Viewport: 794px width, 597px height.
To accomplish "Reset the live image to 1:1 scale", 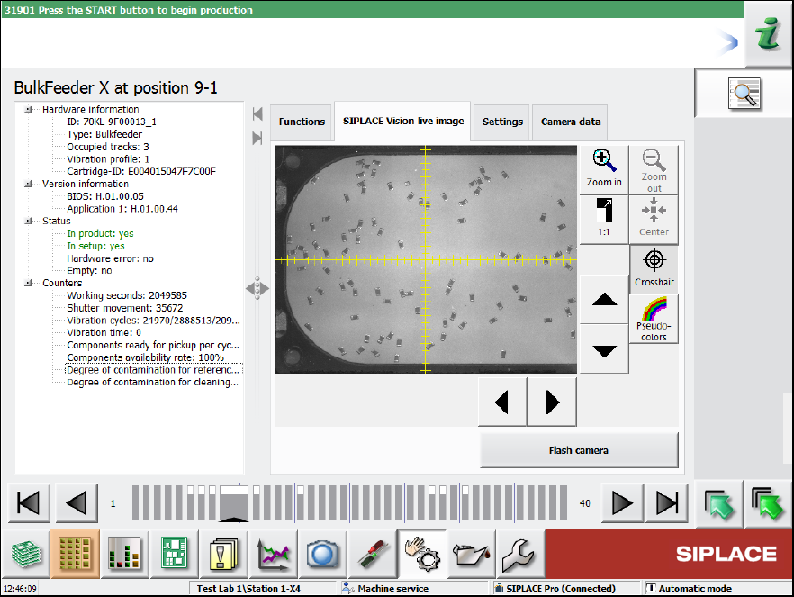I will point(604,219).
